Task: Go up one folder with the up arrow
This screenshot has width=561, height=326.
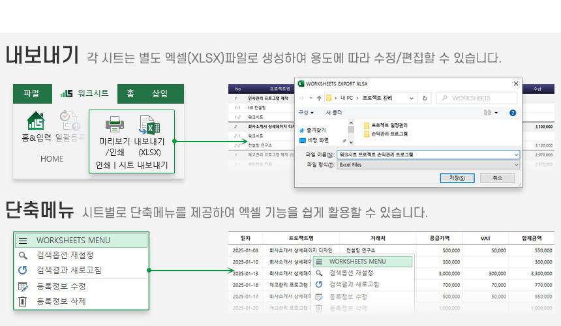Action: 318,98
